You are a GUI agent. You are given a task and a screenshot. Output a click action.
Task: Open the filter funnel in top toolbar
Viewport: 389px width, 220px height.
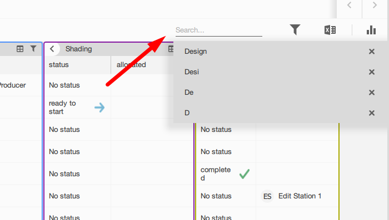coord(295,30)
